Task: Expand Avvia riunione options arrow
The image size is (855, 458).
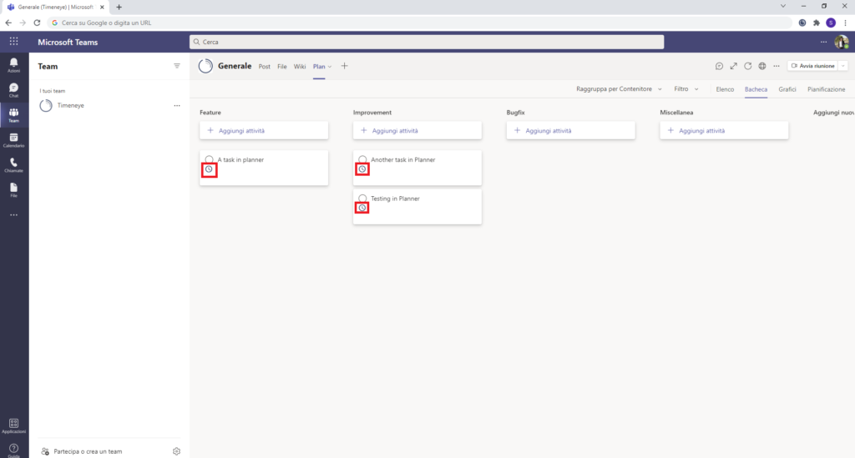Action: click(843, 66)
